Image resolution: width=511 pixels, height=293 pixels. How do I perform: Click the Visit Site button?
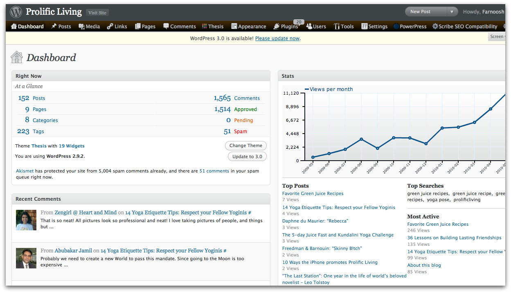(x=97, y=13)
